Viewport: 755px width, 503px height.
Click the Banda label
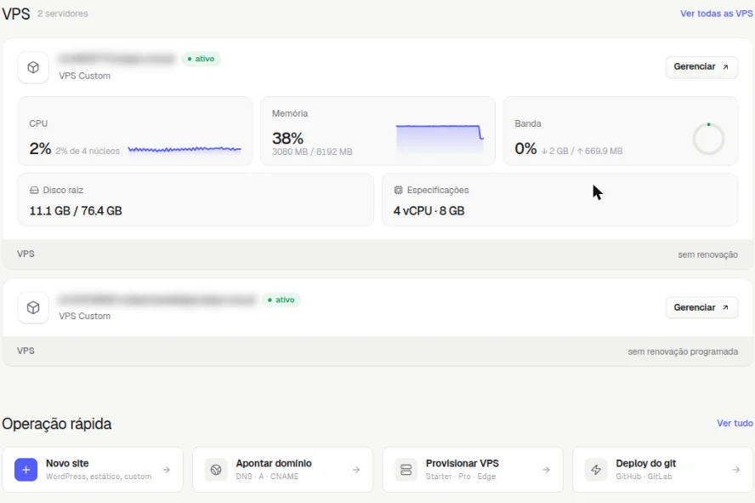[528, 123]
